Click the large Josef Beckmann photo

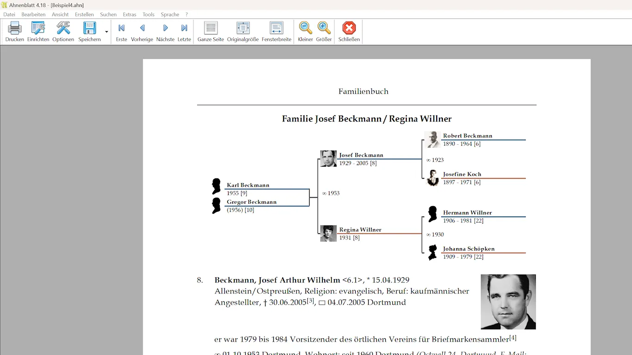(508, 302)
